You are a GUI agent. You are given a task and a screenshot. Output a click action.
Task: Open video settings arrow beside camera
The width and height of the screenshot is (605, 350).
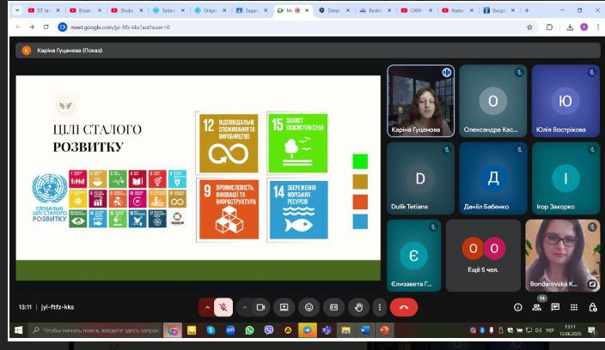point(245,307)
